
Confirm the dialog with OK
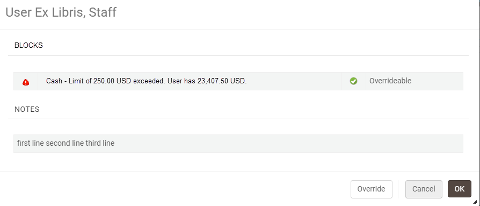460,189
